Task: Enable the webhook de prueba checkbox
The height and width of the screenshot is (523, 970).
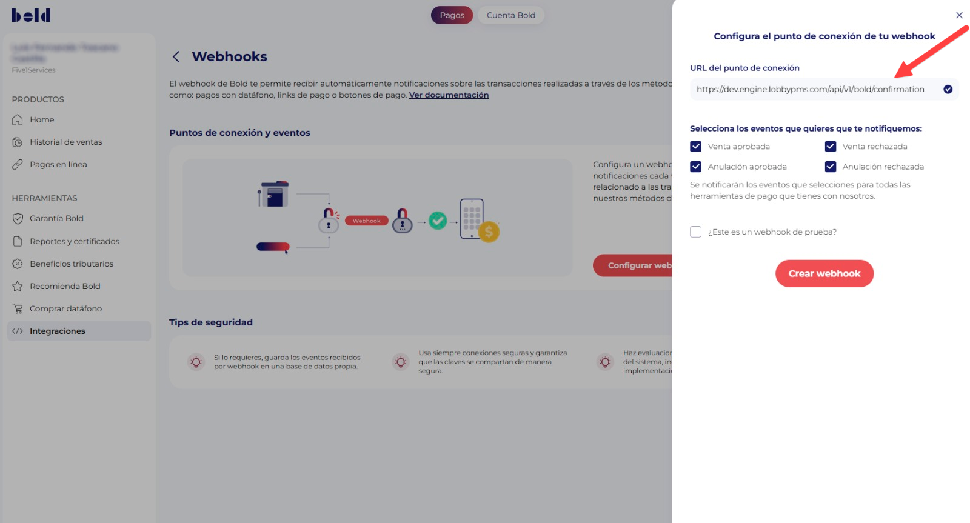Action: pyautogui.click(x=696, y=232)
